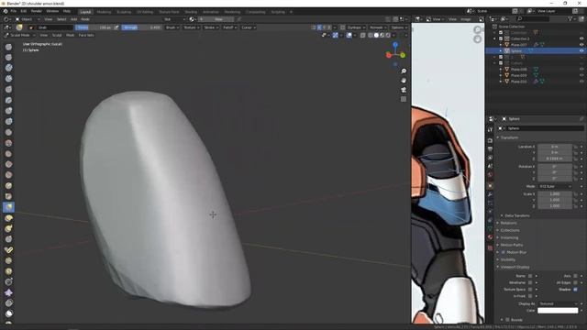Open the Render menu
The image size is (587, 330).
click(x=37, y=11)
